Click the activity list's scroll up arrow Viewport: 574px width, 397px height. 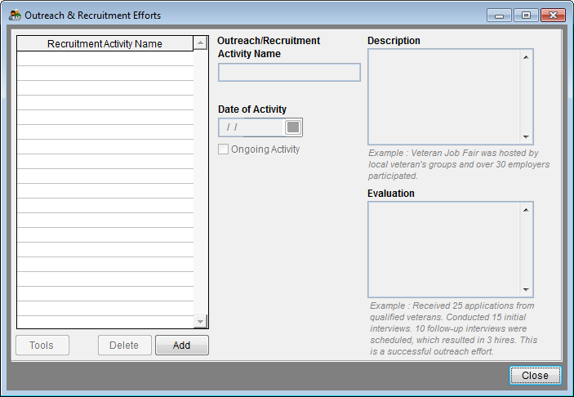point(200,42)
